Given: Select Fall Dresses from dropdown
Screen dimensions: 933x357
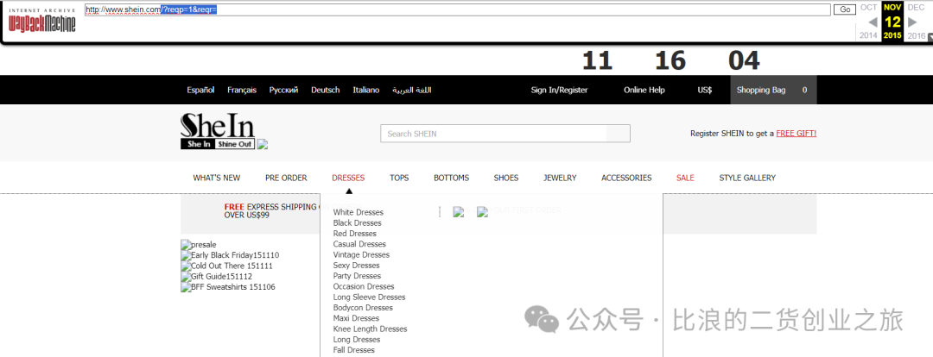Looking at the screenshot, I should pyautogui.click(x=354, y=350).
